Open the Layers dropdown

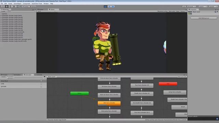(203, 6)
